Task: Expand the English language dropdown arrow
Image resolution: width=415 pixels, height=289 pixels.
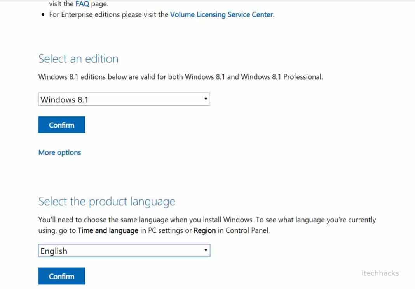Action: [206, 251]
